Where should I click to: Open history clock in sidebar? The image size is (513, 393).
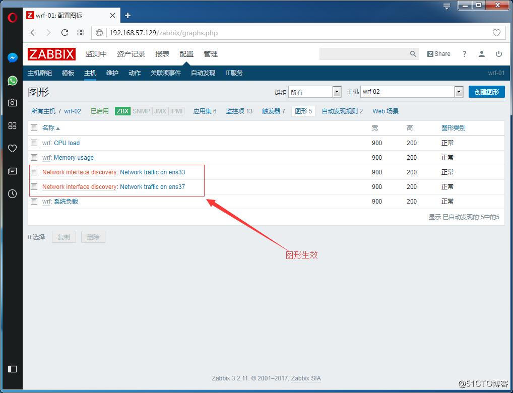(13, 193)
